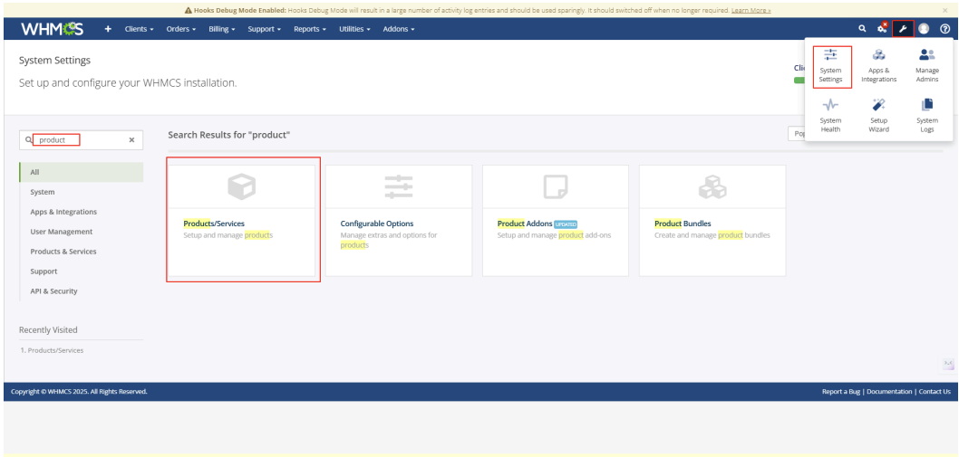Click the Product Bundles cubes icon
This screenshot has height=457, width=959.
(712, 186)
